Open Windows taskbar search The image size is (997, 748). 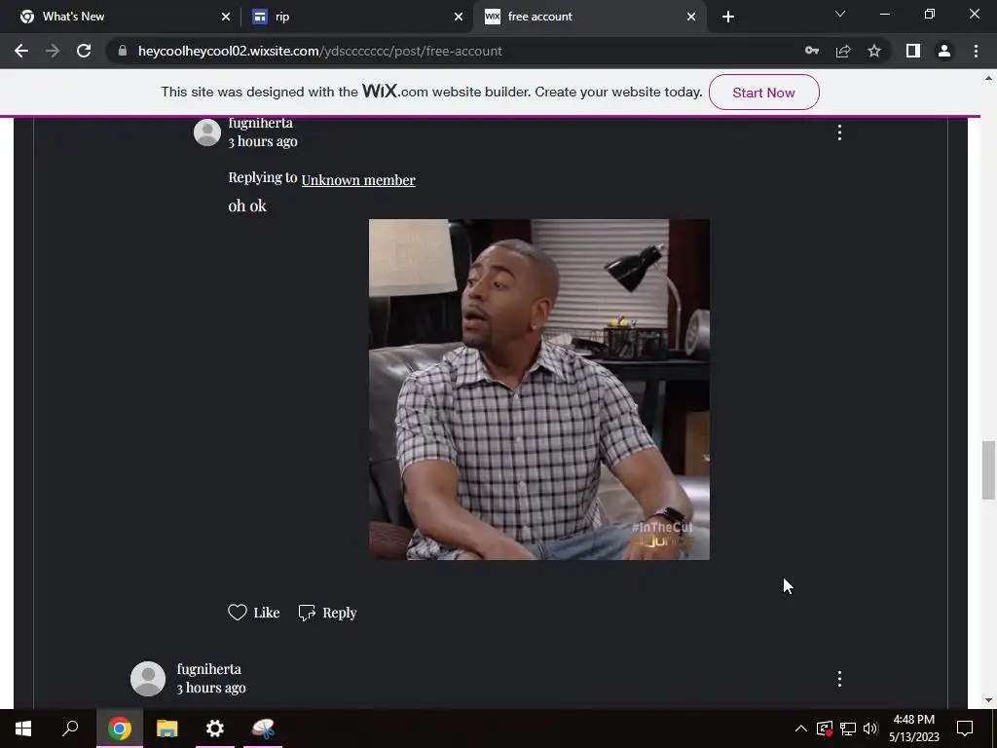[70, 729]
